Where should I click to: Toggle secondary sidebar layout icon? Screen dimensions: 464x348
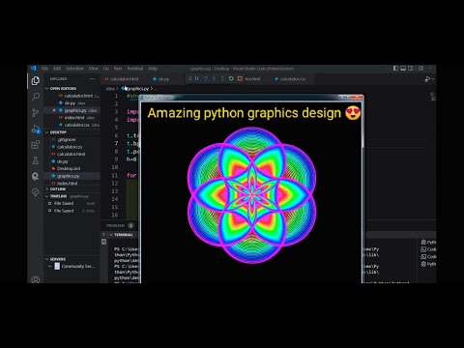coord(411,69)
